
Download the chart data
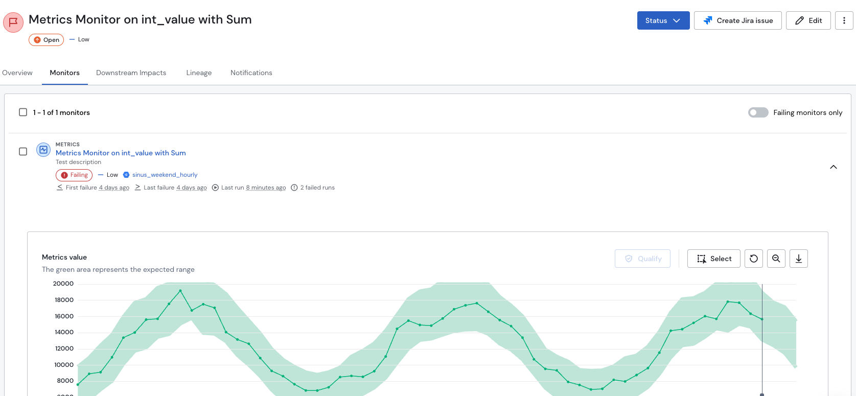pyautogui.click(x=799, y=259)
